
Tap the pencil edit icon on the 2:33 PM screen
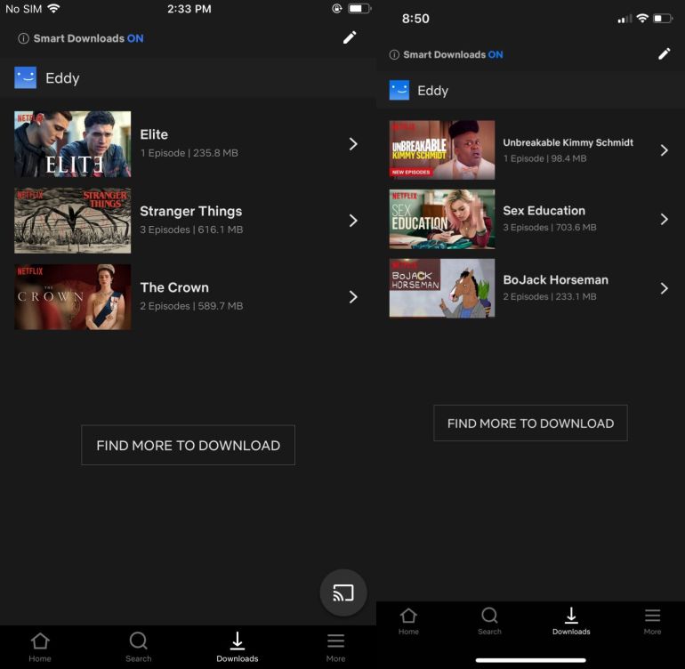(350, 37)
